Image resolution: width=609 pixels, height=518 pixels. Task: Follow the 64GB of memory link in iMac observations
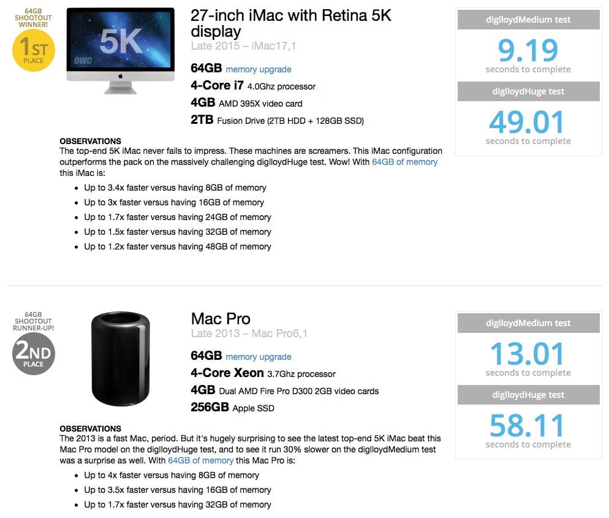click(x=404, y=162)
